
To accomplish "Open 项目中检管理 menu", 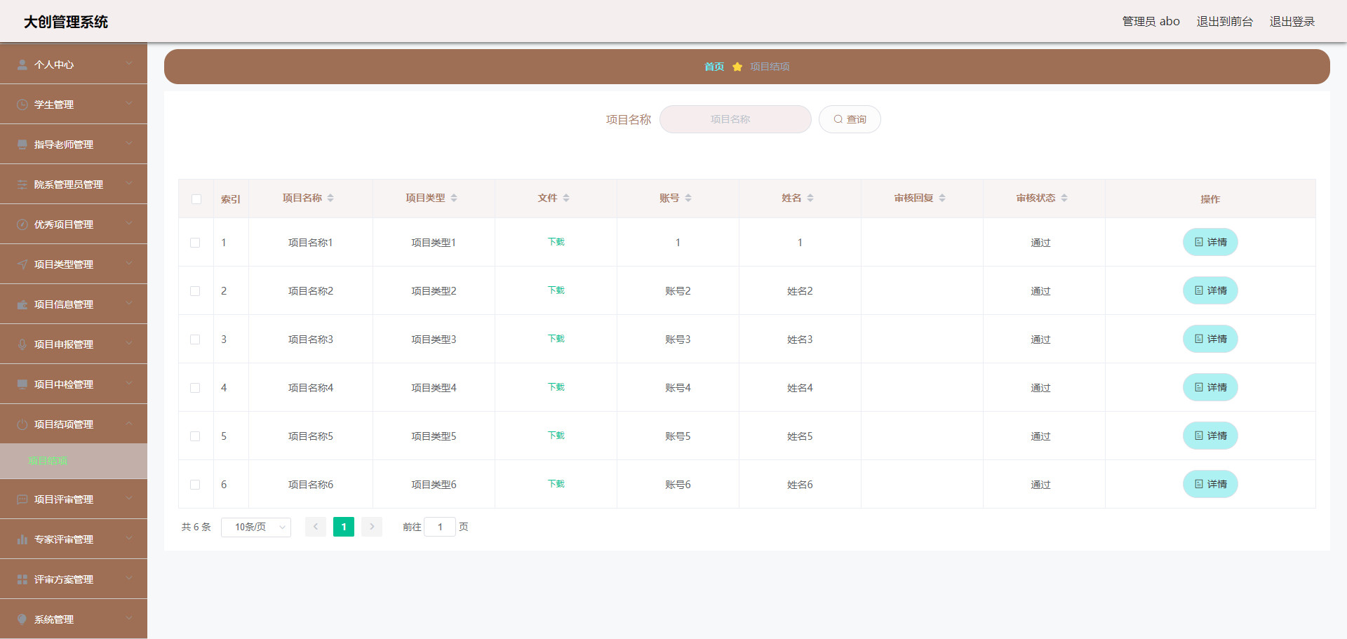I will point(74,384).
